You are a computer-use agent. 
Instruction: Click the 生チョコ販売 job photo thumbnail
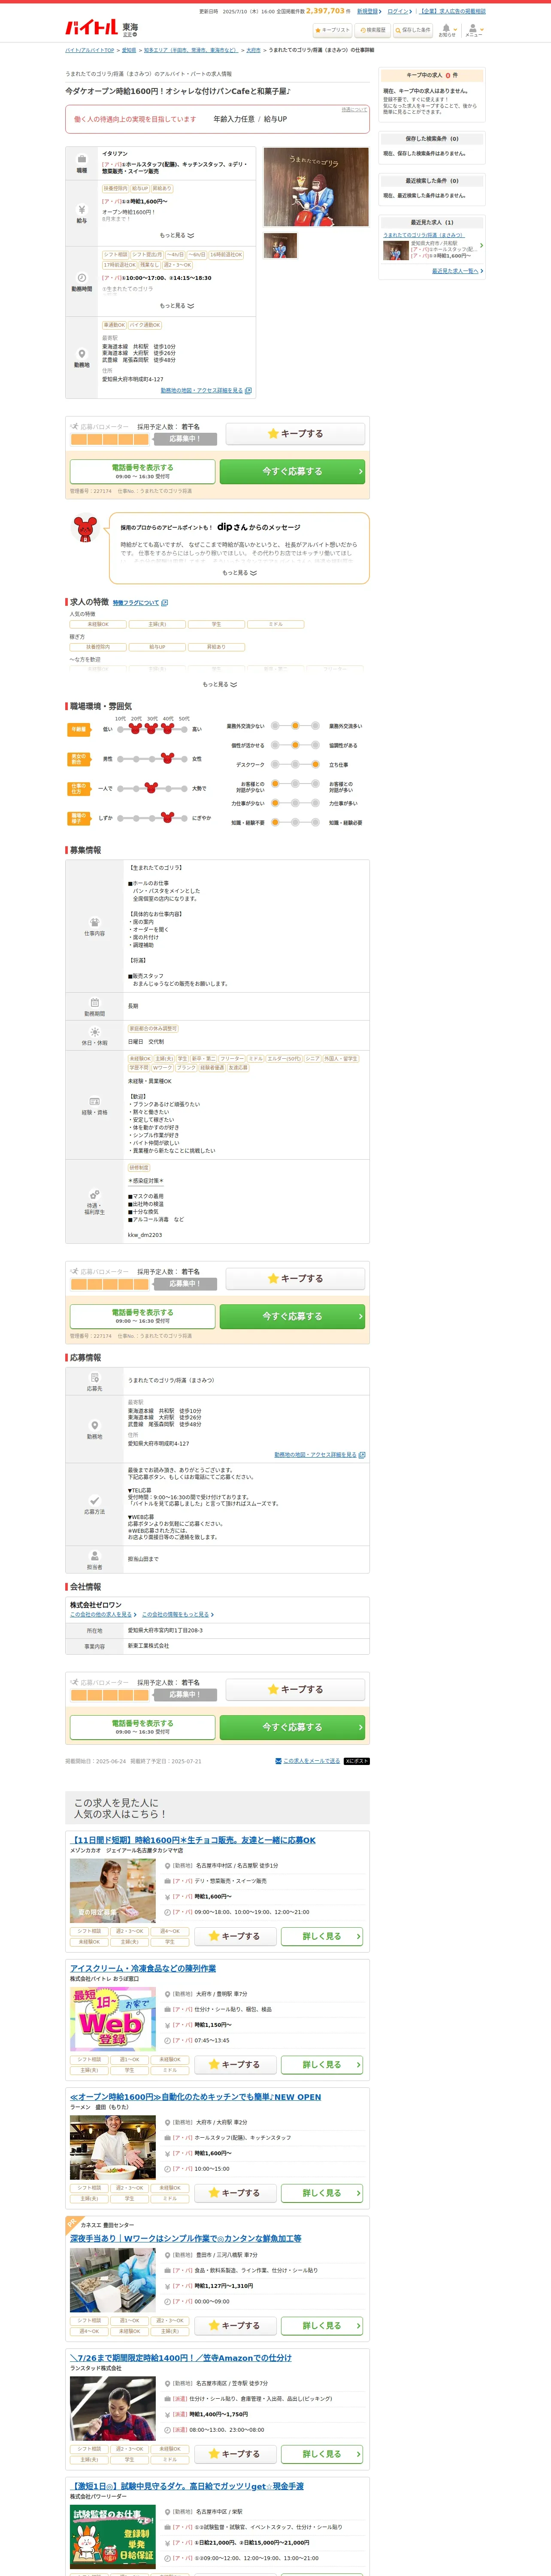(x=112, y=1891)
